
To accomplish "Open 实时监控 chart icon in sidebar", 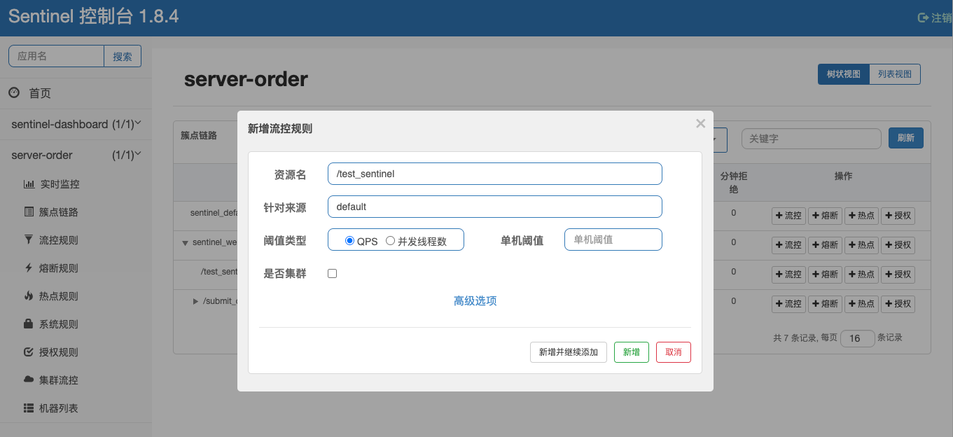I will pyautogui.click(x=29, y=184).
